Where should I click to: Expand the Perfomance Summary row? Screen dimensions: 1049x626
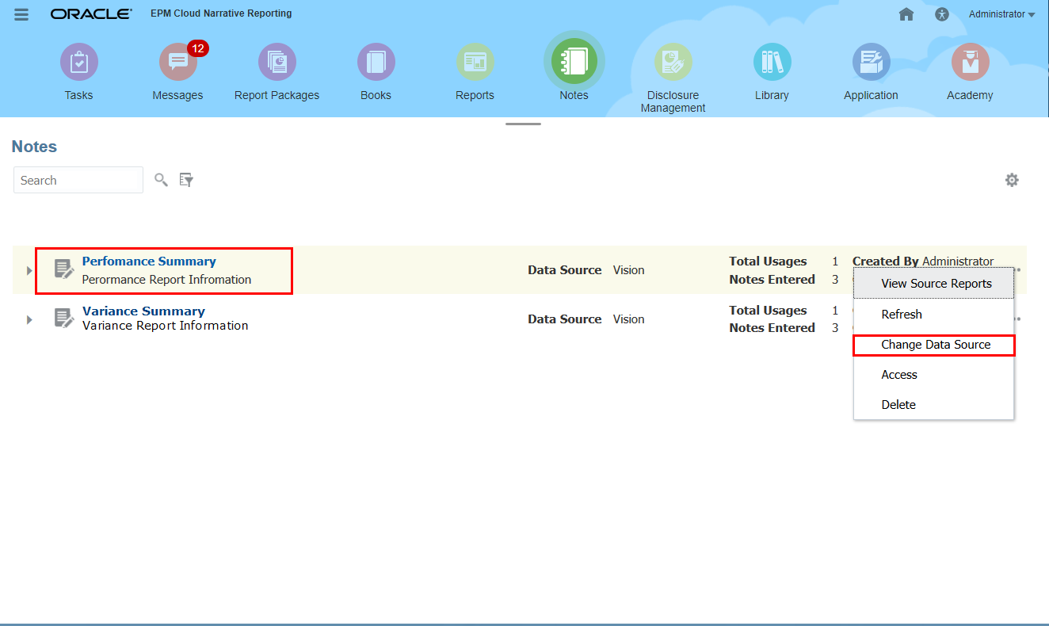click(29, 270)
